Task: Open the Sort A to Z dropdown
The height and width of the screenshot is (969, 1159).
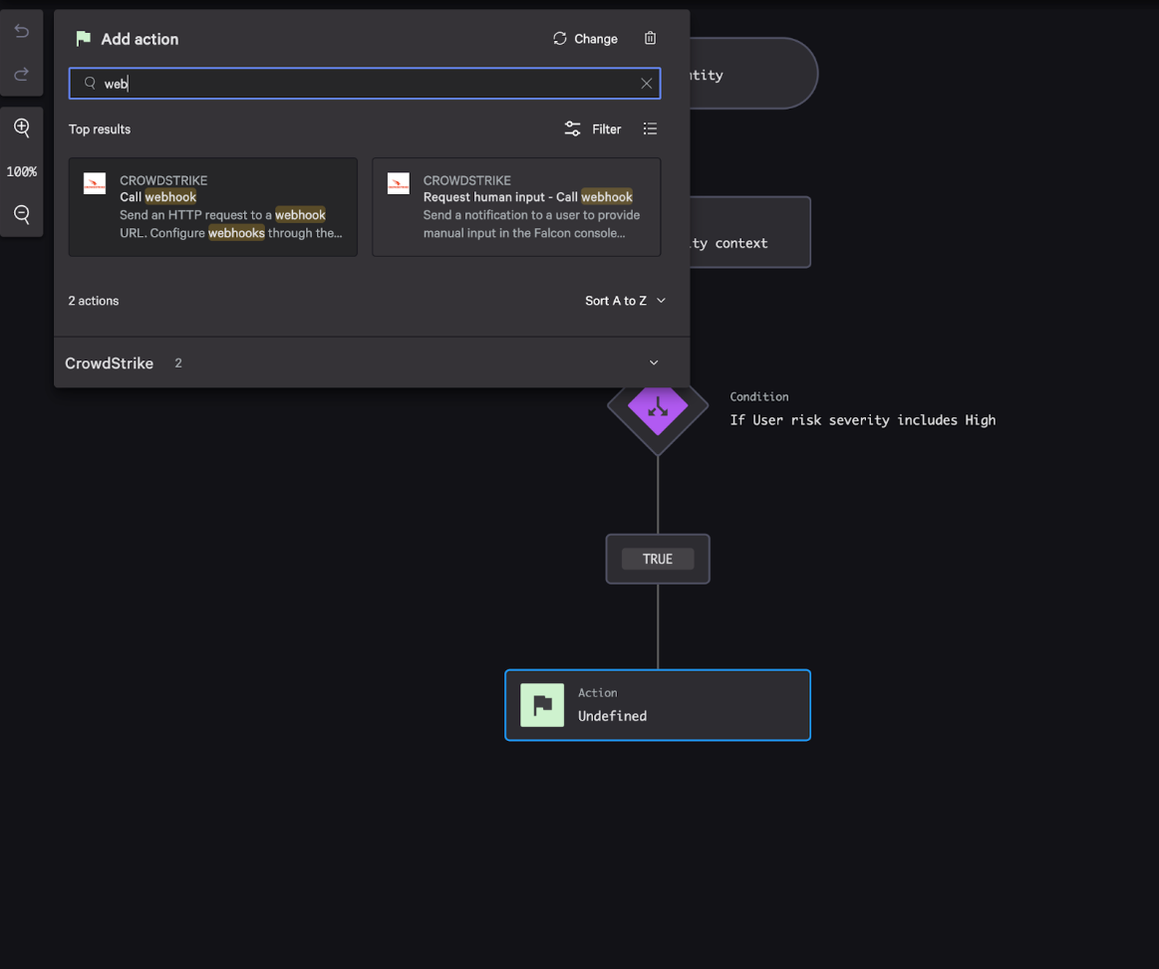Action: (x=625, y=301)
